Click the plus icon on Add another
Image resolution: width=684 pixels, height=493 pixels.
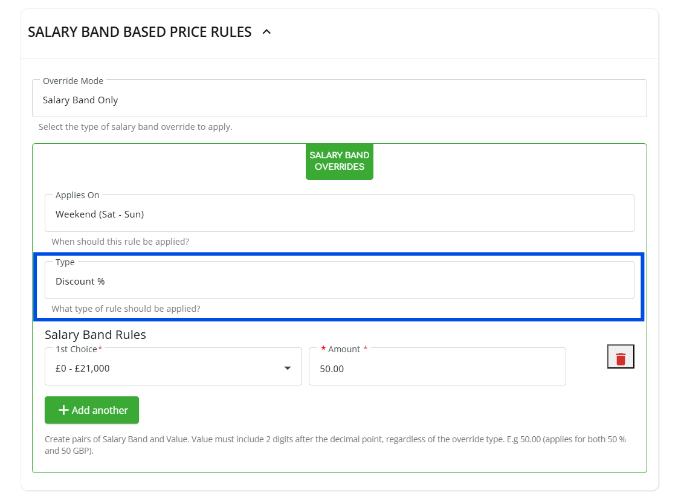(63, 410)
